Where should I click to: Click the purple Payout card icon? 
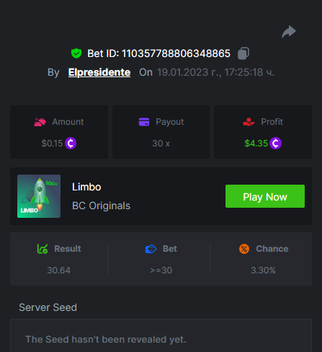pos(144,122)
